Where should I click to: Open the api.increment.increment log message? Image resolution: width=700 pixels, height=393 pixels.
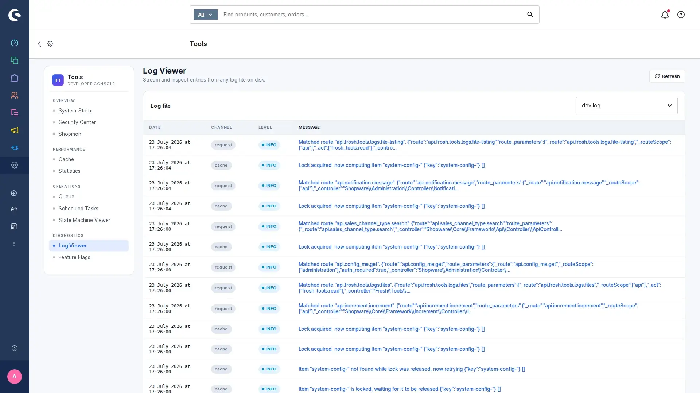[x=468, y=309]
